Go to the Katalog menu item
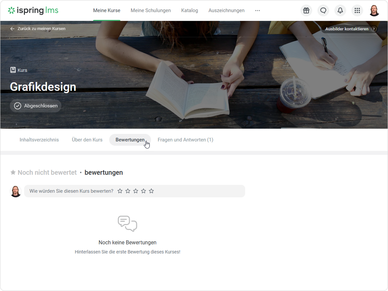 pos(190,10)
